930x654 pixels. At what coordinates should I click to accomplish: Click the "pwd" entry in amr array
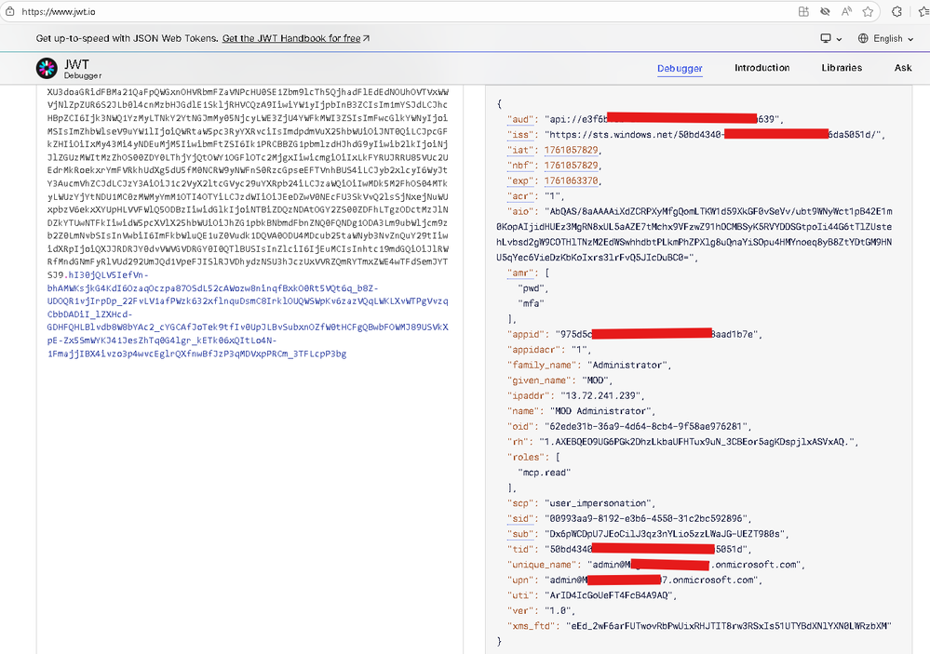click(532, 288)
